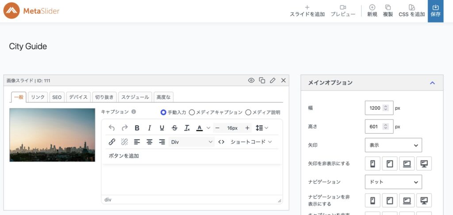Collapse the メインオプション panel
This screenshot has width=453, height=215.
(x=432, y=83)
